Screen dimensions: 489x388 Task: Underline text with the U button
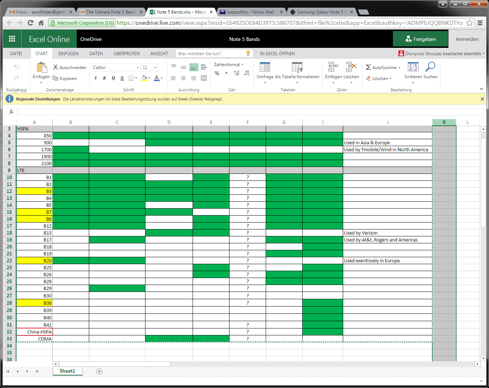click(113, 78)
